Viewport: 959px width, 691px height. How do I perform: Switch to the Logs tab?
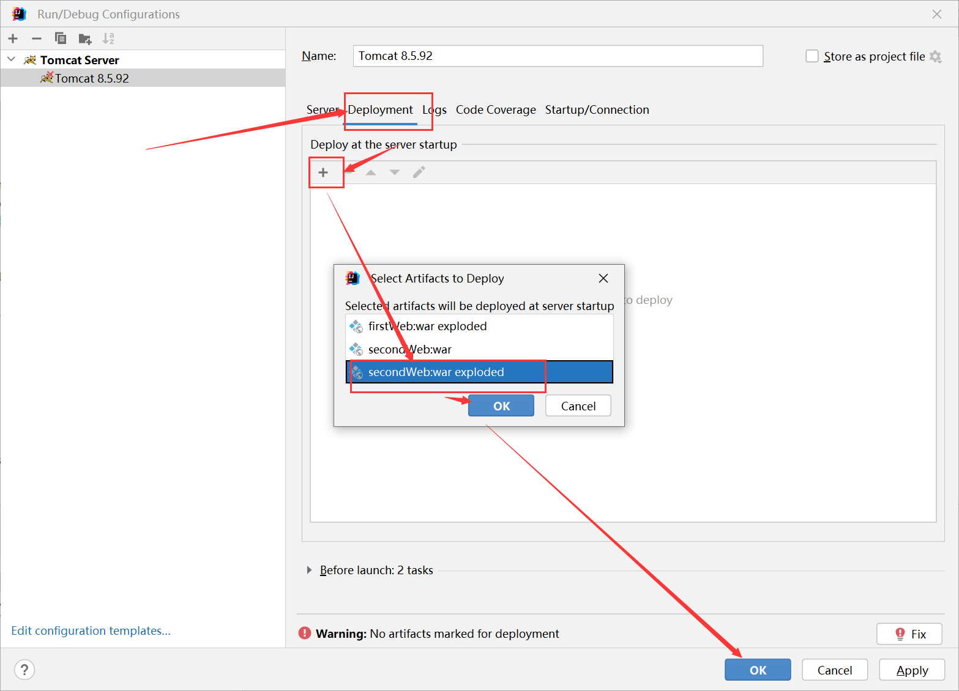tap(435, 109)
